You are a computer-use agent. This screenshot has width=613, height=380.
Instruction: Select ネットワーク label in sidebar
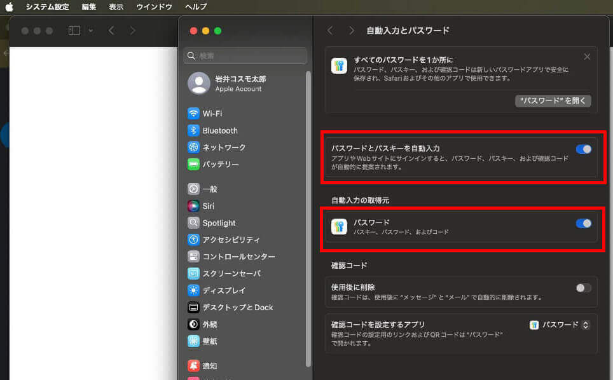tap(224, 147)
